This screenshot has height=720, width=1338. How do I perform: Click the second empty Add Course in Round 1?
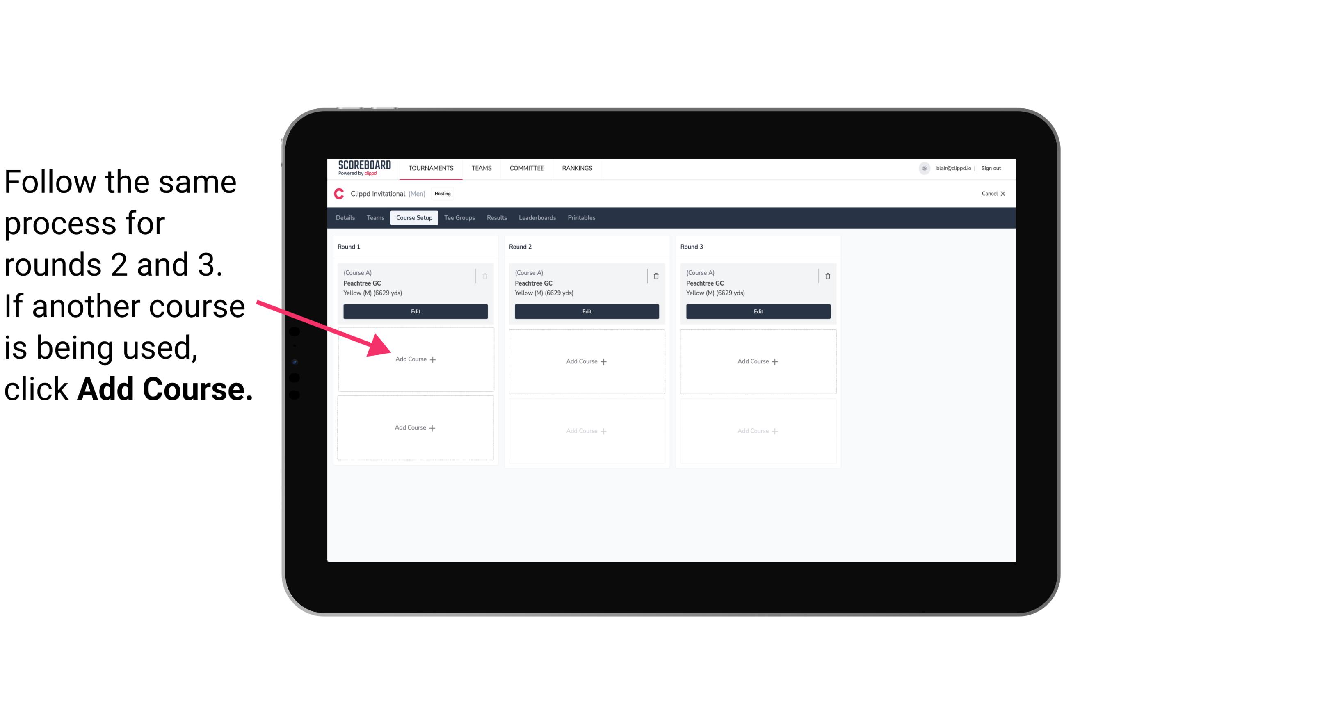(414, 427)
